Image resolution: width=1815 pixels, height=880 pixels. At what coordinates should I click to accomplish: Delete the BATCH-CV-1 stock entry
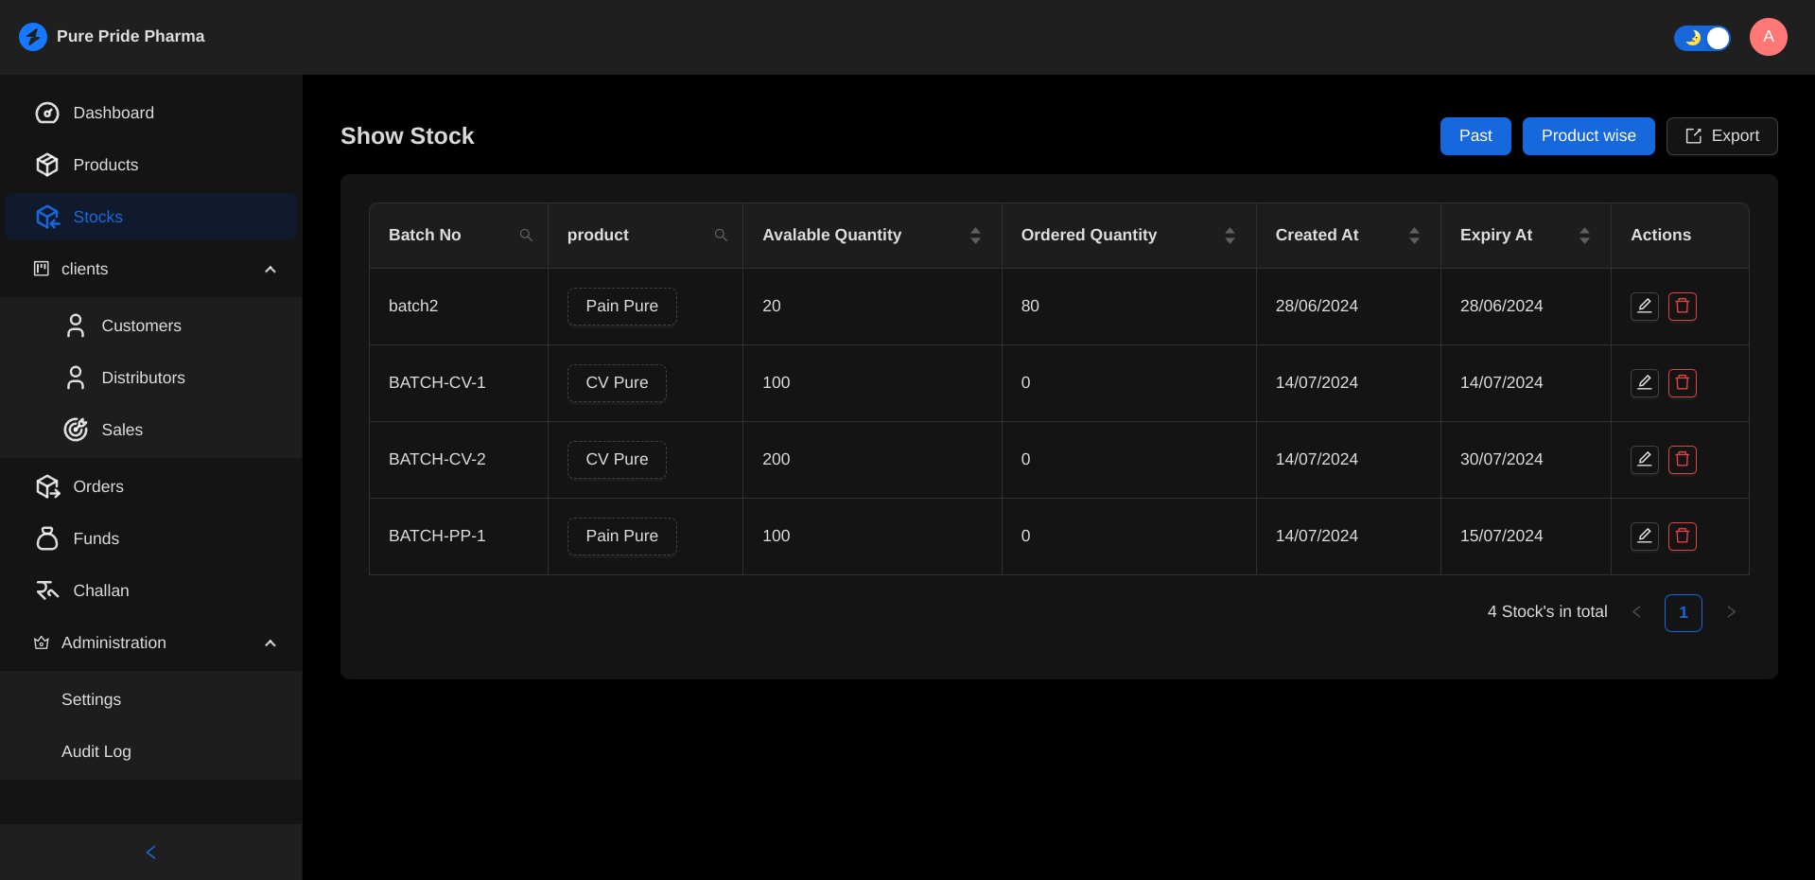1682,383
